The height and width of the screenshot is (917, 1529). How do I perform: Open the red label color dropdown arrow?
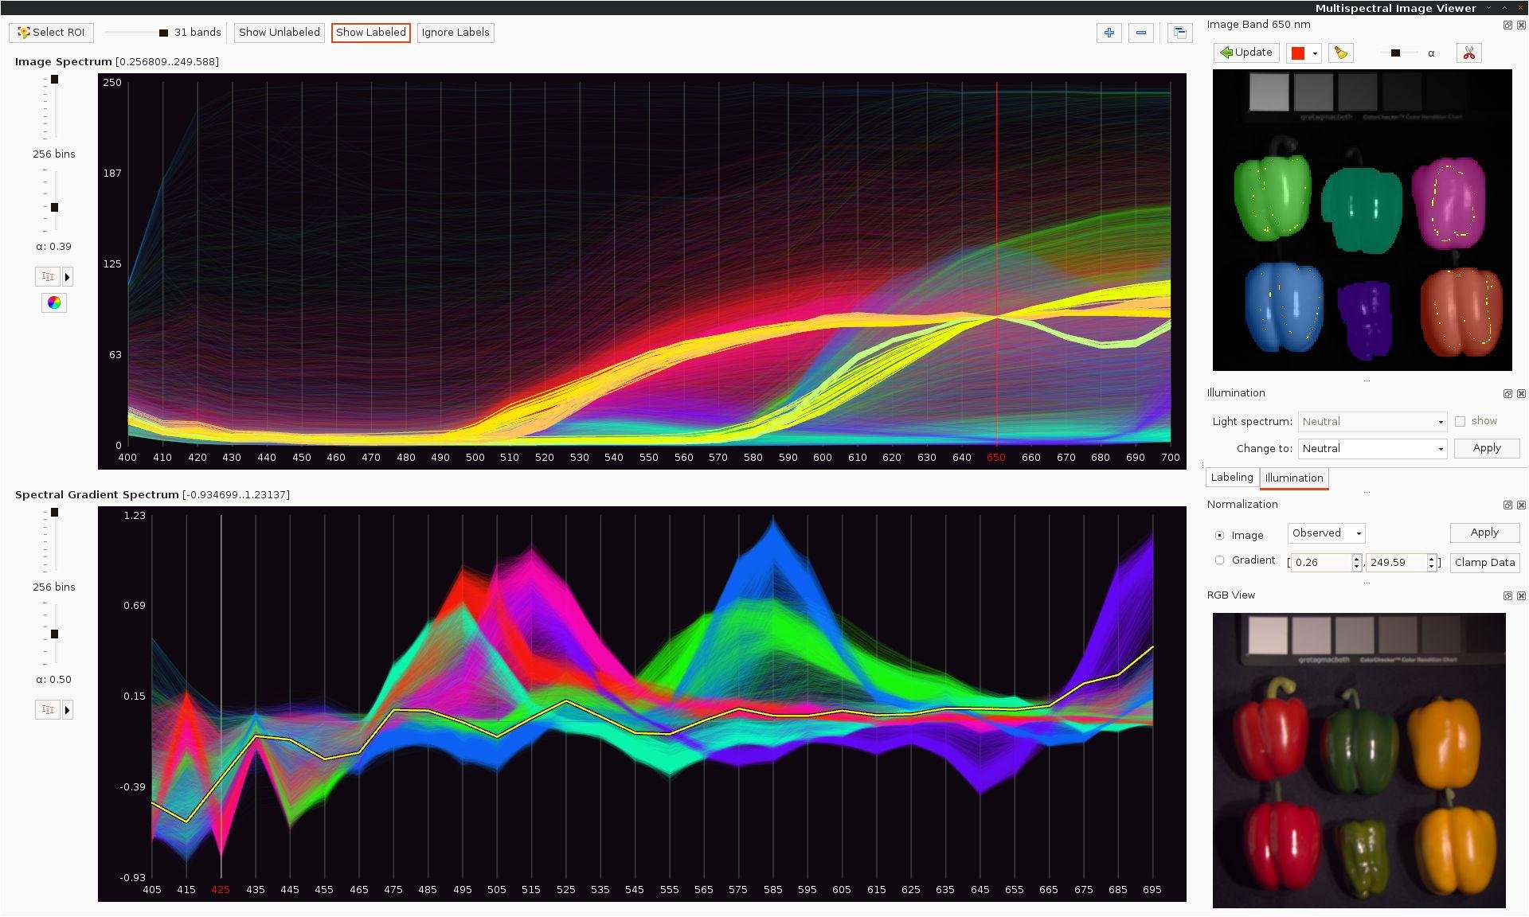click(x=1315, y=53)
